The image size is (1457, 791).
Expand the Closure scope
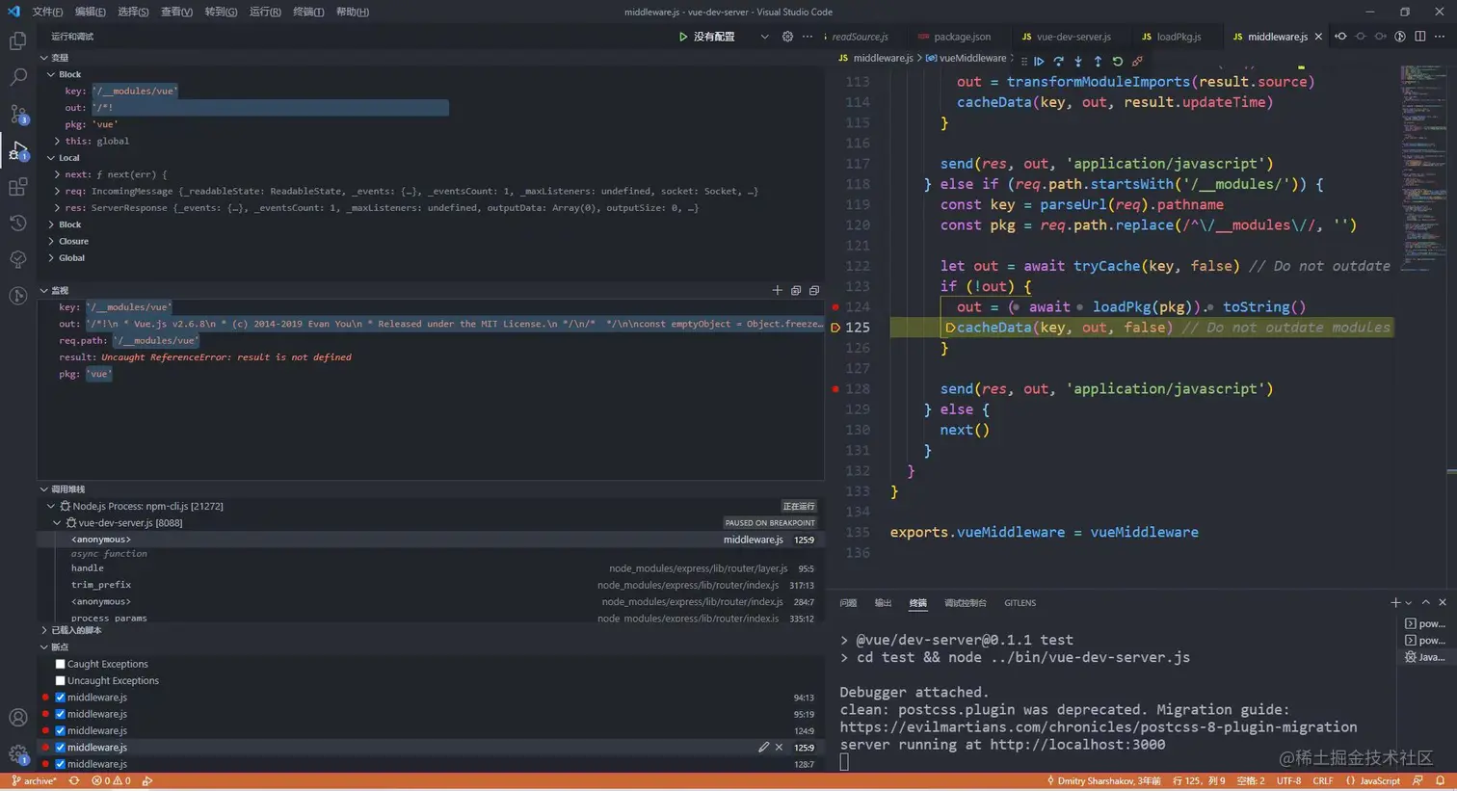click(51, 241)
